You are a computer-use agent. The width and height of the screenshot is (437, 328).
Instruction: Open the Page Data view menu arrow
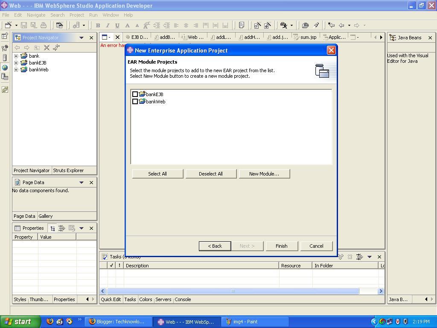tap(82, 182)
